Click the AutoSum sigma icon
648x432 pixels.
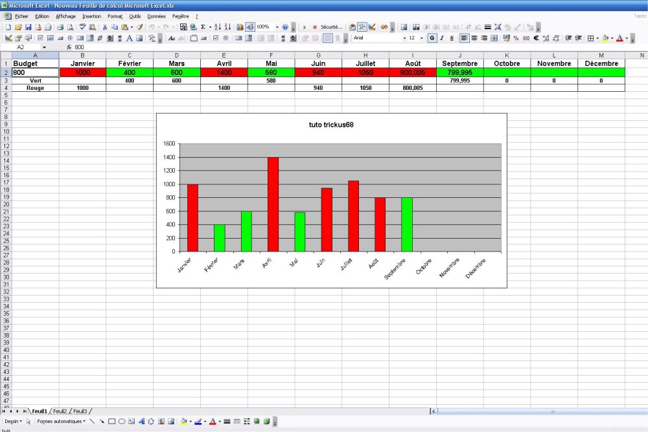click(203, 27)
